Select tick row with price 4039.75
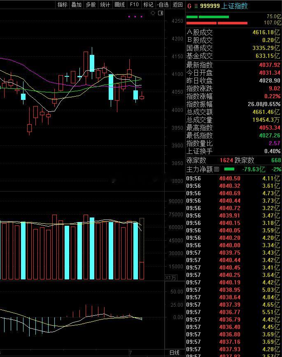Image resolution: width=282 pixels, height=357 pixels. (x=233, y=253)
